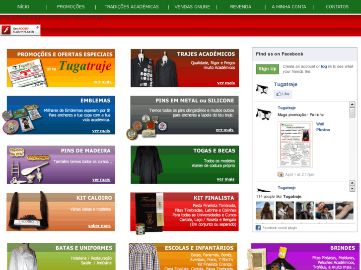Open the INÍCIO menu item
This screenshot has width=361, height=270.
[x=23, y=6]
